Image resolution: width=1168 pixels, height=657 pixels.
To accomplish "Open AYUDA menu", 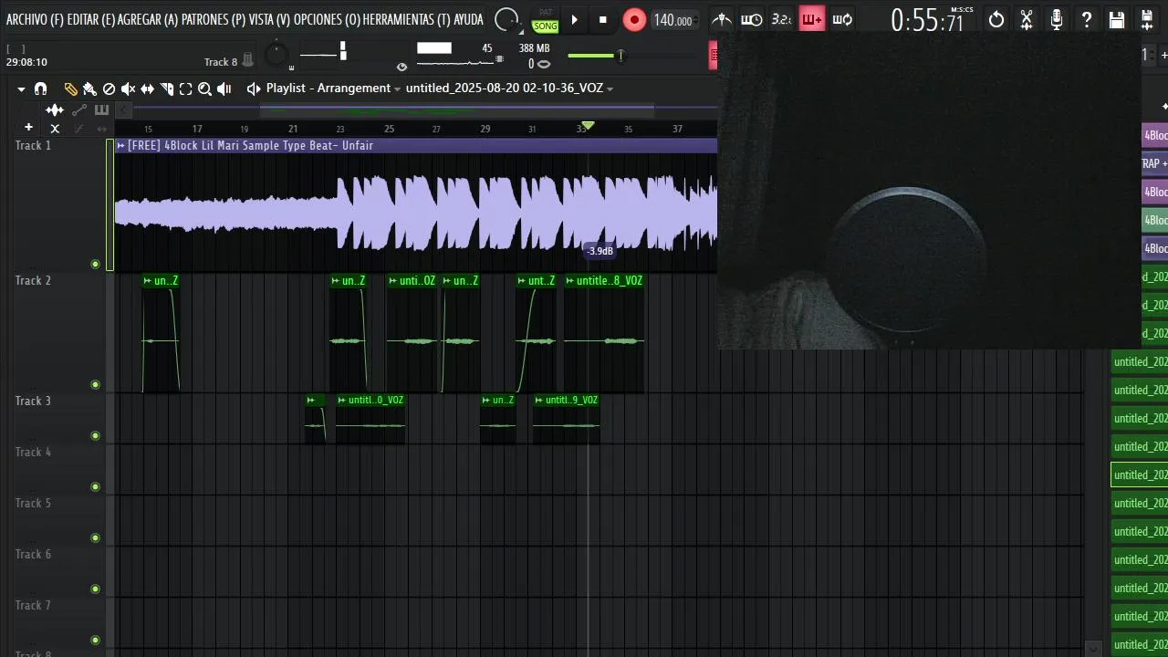I will (468, 19).
